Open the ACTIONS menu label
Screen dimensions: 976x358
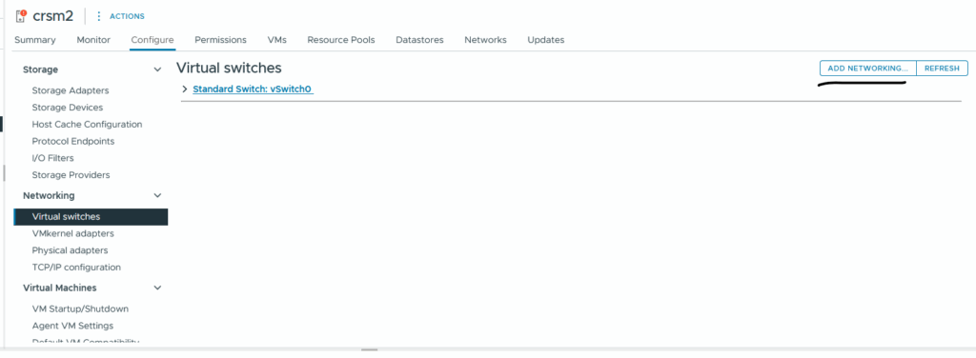127,16
